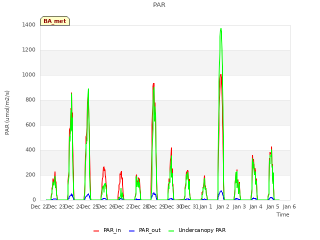Image resolution: width=320 pixels, height=240 pixels.
Task: Click the tallest green peak near Jan 2
Action: coord(221,29)
